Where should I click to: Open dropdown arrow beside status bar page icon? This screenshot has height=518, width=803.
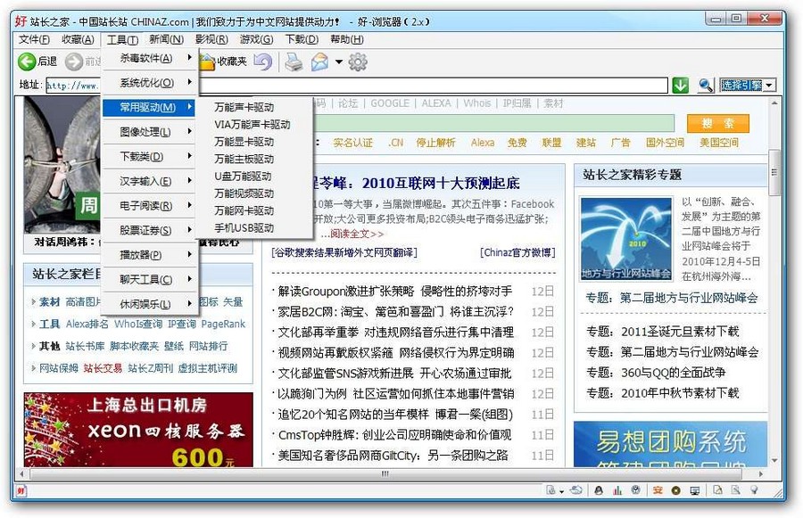(x=561, y=491)
